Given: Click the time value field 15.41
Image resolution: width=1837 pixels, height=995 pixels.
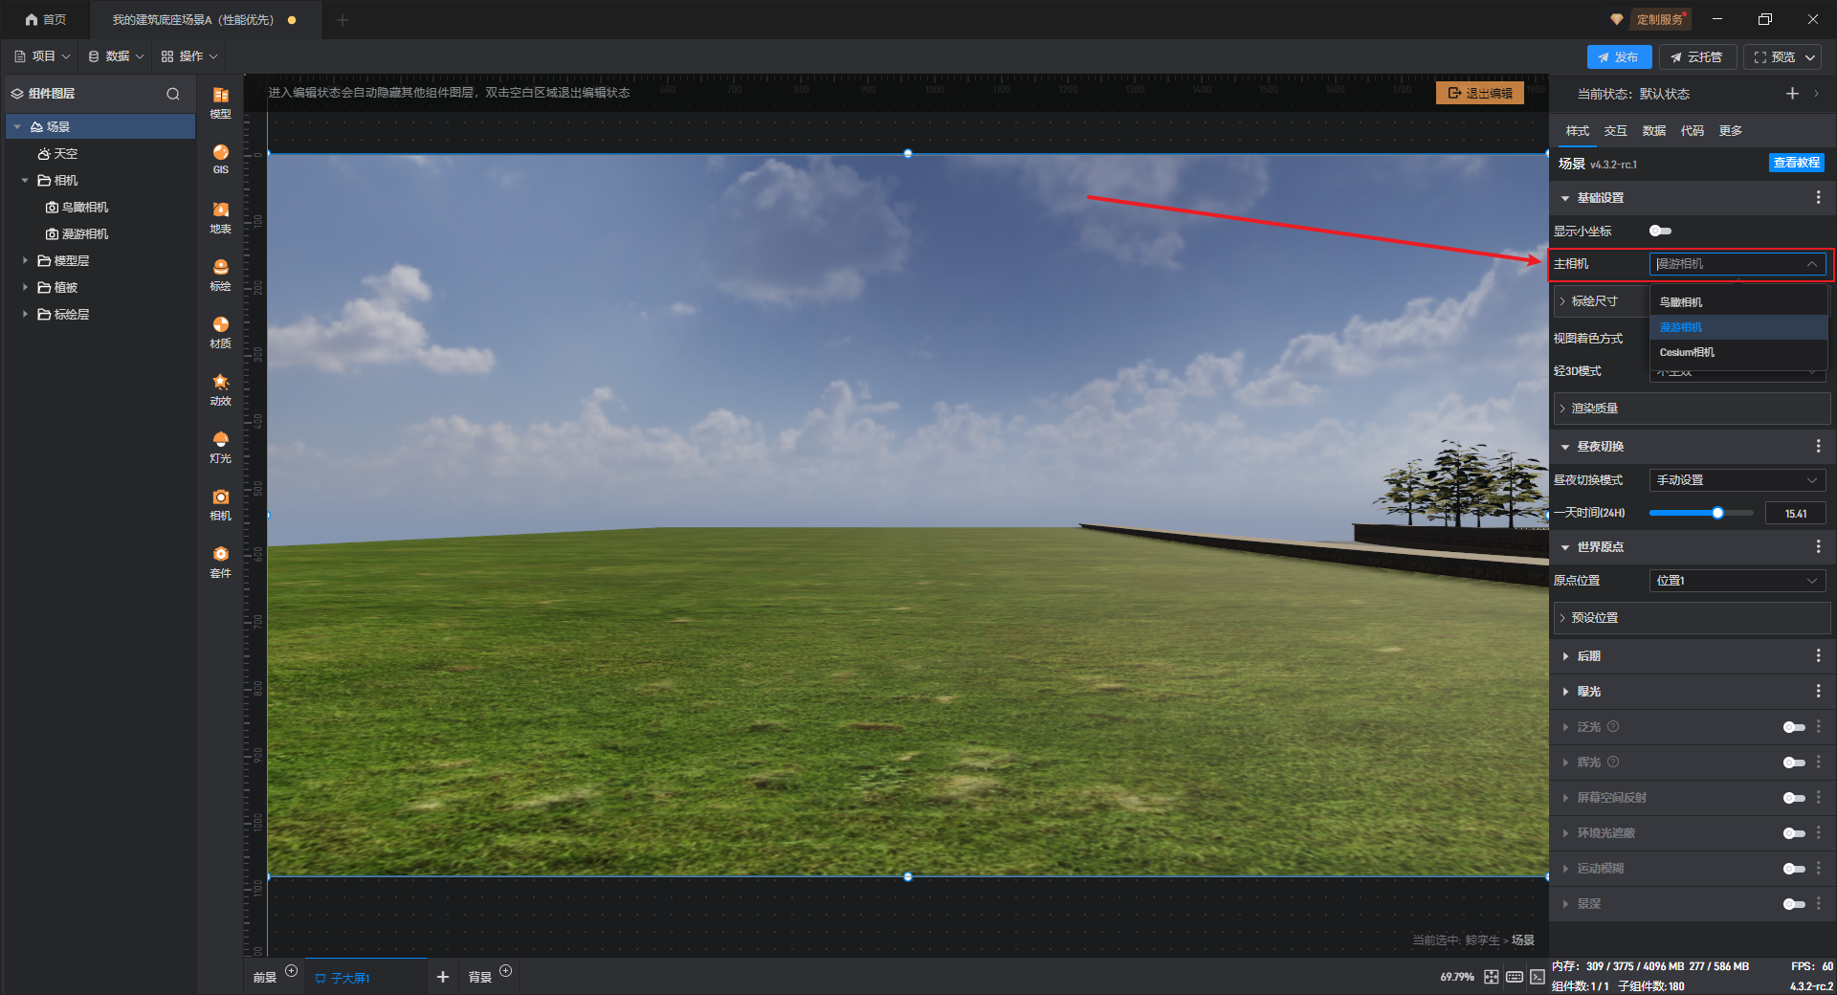Looking at the screenshot, I should point(1795,514).
